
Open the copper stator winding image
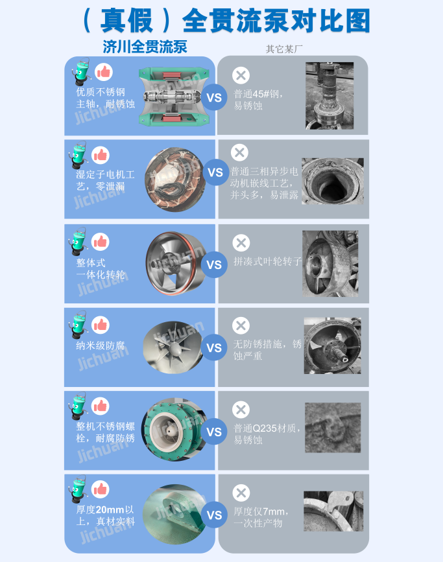coord(174,180)
